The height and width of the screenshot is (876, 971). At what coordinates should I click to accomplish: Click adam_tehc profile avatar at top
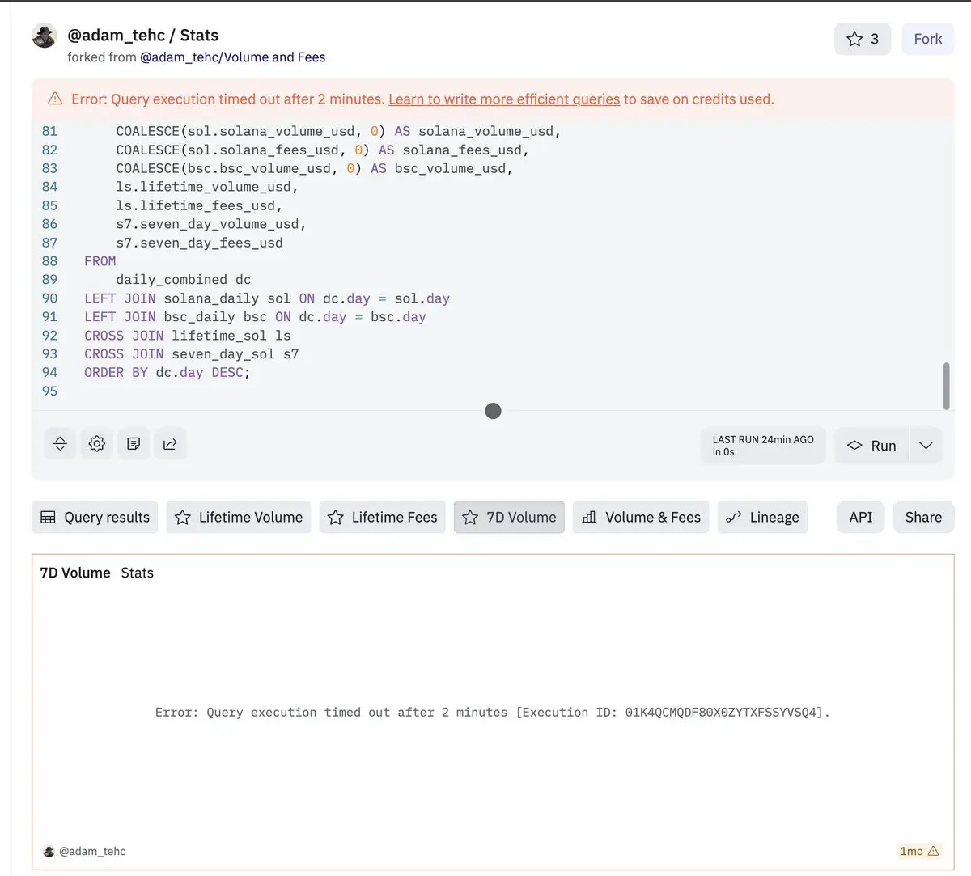click(45, 36)
